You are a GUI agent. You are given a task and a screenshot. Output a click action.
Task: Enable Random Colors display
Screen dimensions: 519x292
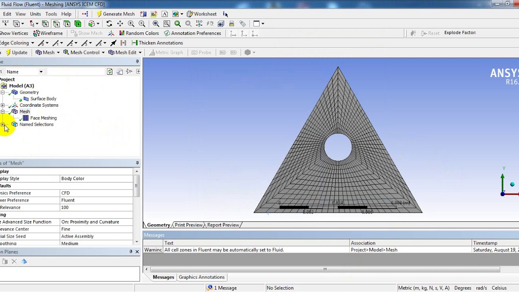point(139,33)
